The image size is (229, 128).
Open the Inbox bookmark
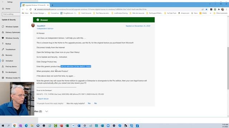pos(25,13)
